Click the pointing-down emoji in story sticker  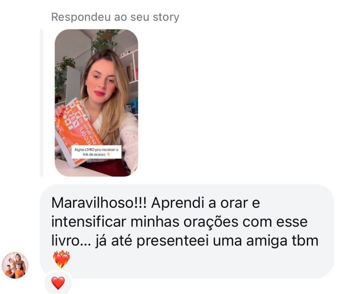[108, 155]
